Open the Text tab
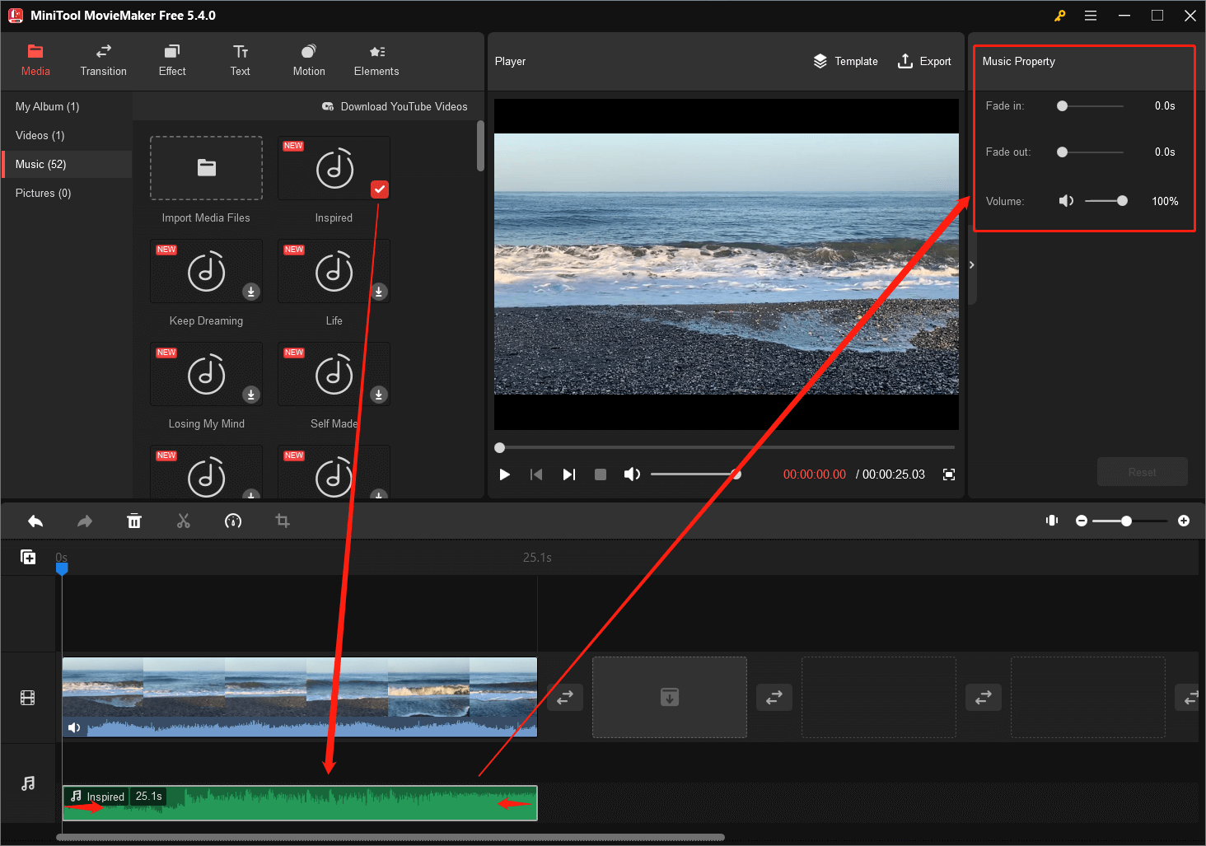The height and width of the screenshot is (846, 1206). pyautogui.click(x=241, y=61)
